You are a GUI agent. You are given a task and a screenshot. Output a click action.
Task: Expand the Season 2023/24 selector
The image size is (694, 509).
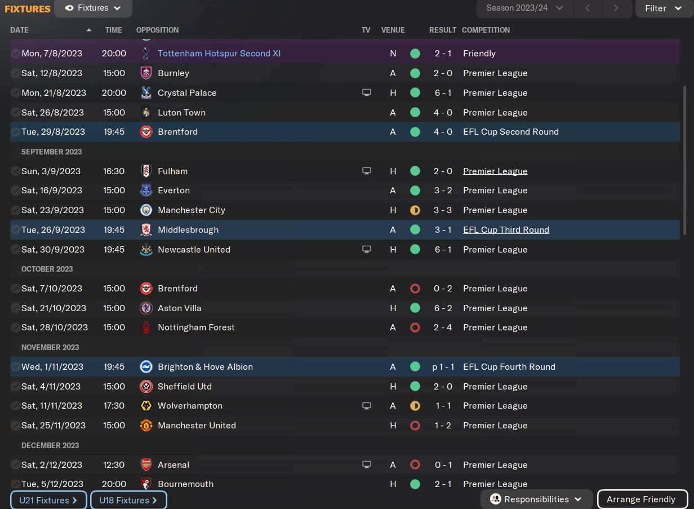pos(525,8)
